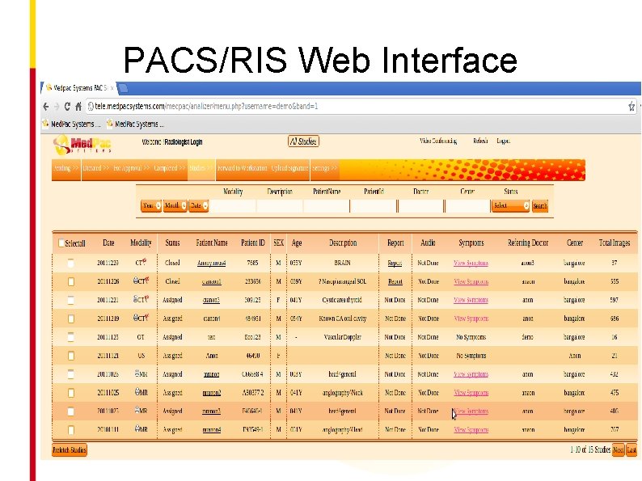Click the Logout link

tap(503, 141)
